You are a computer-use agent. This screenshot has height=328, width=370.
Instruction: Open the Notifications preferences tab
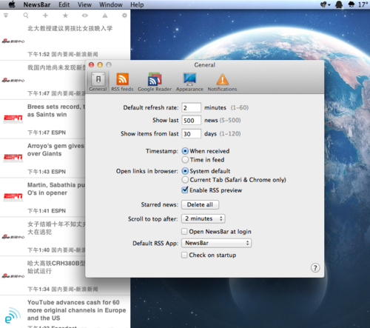click(x=222, y=82)
